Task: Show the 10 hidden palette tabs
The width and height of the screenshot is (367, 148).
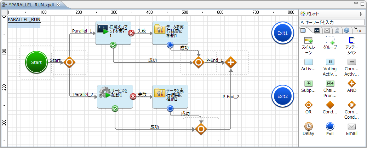Action: click(357, 29)
